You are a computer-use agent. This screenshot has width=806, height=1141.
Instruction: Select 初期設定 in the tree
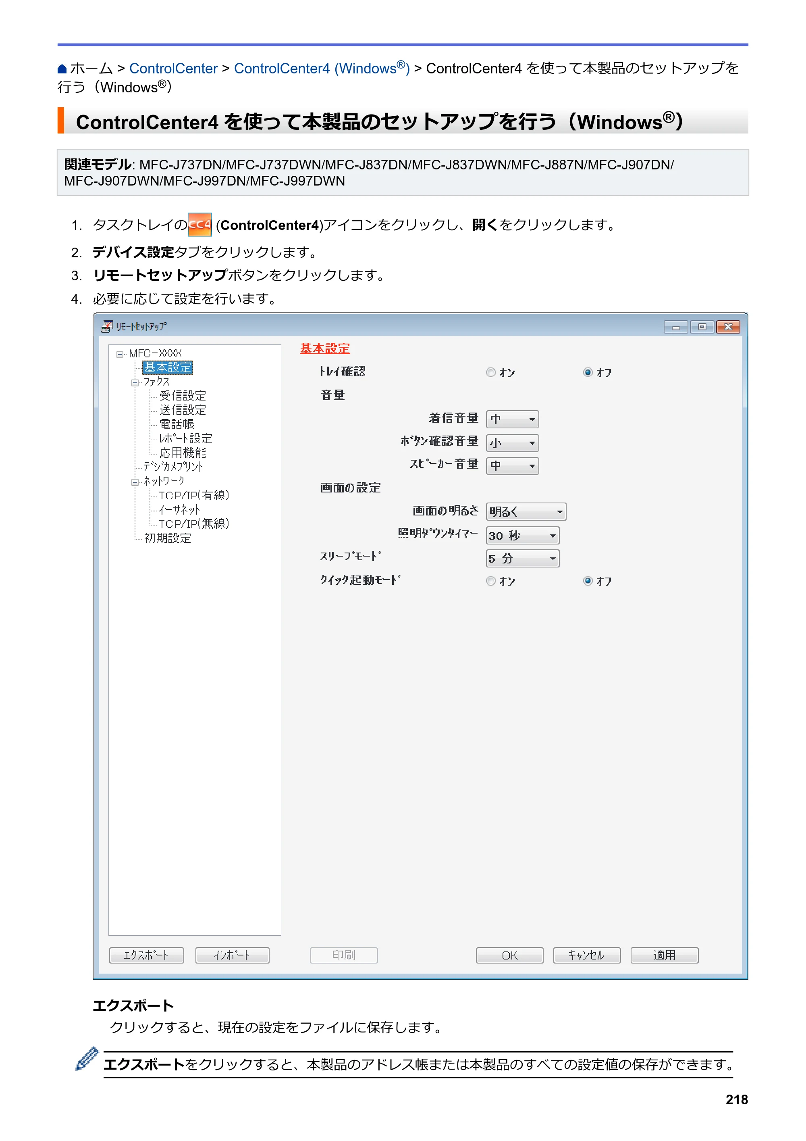point(168,538)
